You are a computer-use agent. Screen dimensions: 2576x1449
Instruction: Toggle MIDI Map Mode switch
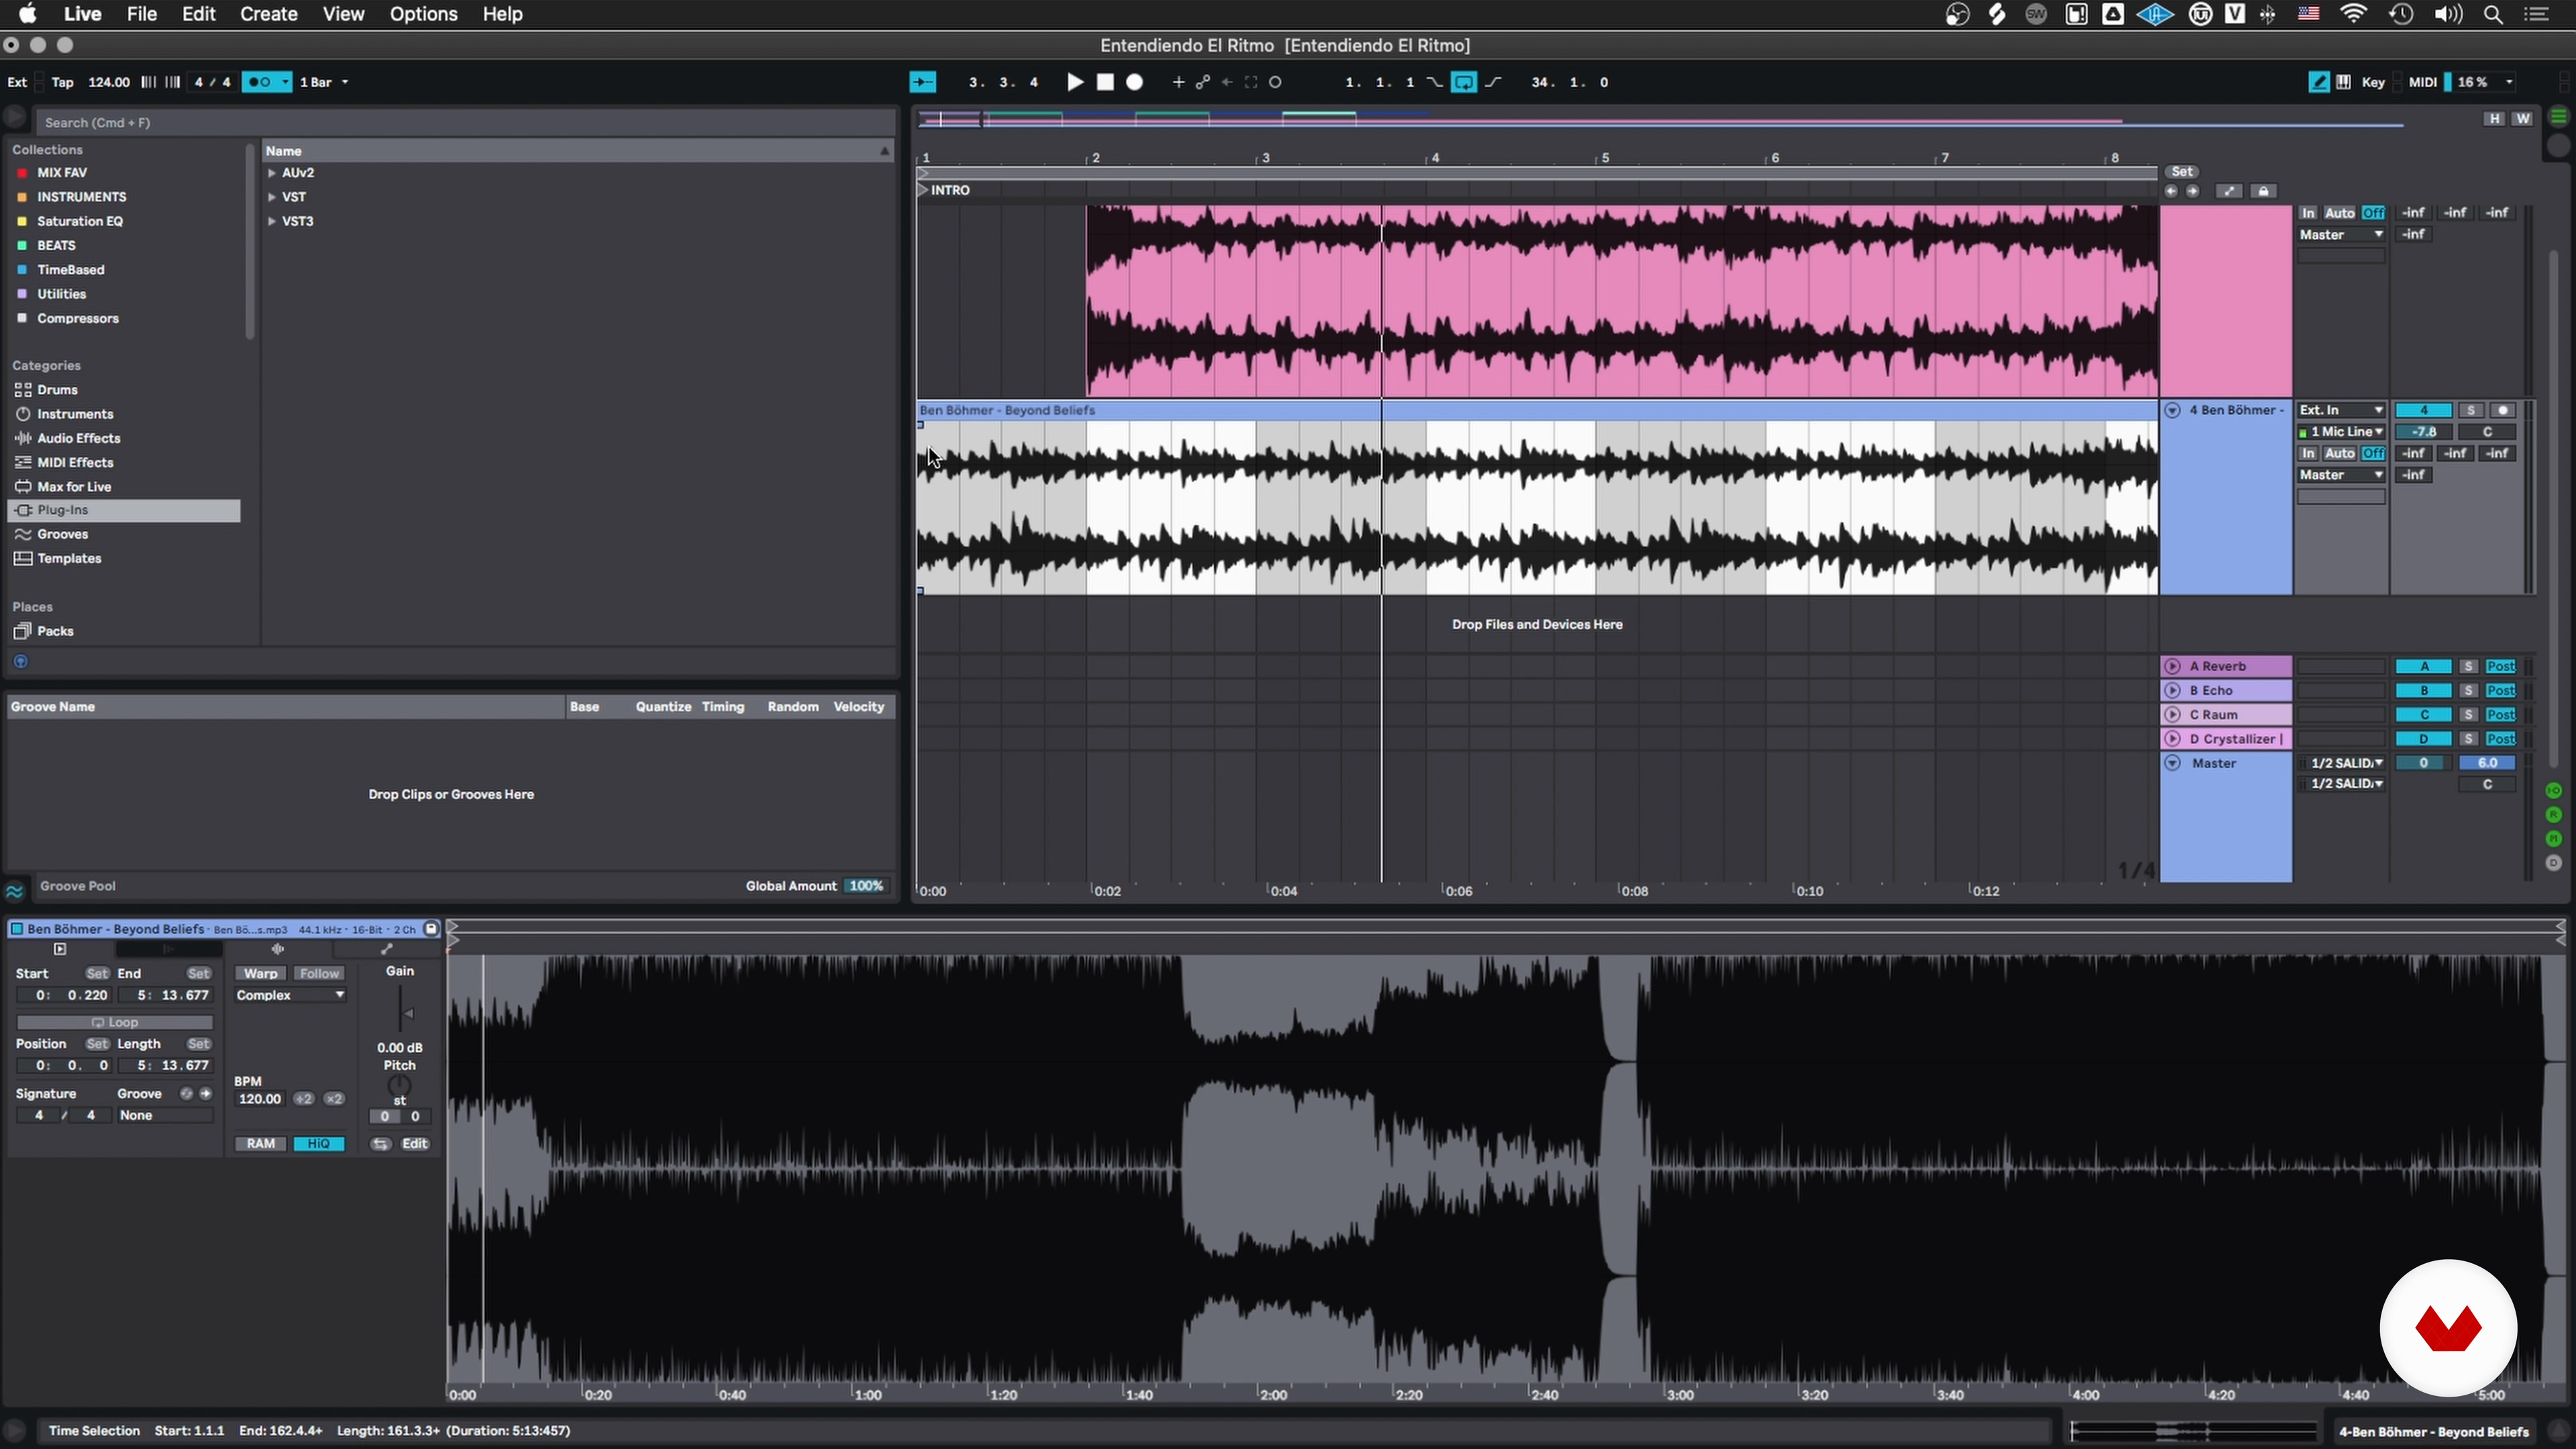(2422, 82)
